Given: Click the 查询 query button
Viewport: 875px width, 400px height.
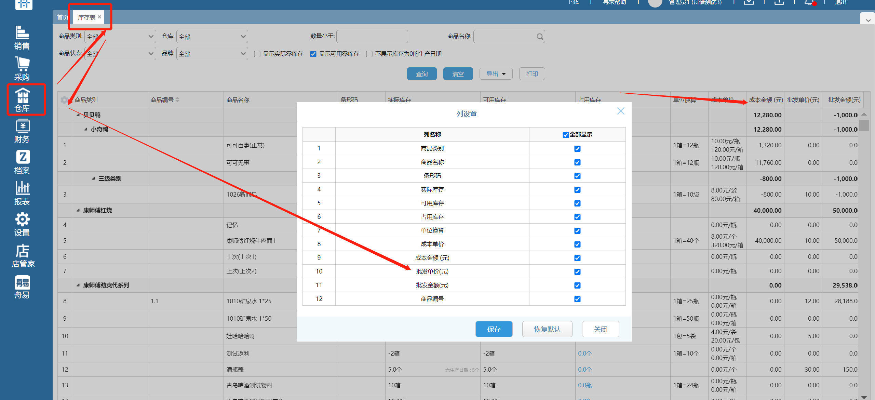Looking at the screenshot, I should tap(422, 74).
